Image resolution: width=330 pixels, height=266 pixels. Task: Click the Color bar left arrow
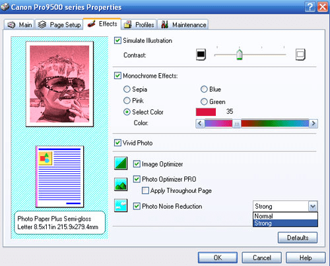(200, 124)
